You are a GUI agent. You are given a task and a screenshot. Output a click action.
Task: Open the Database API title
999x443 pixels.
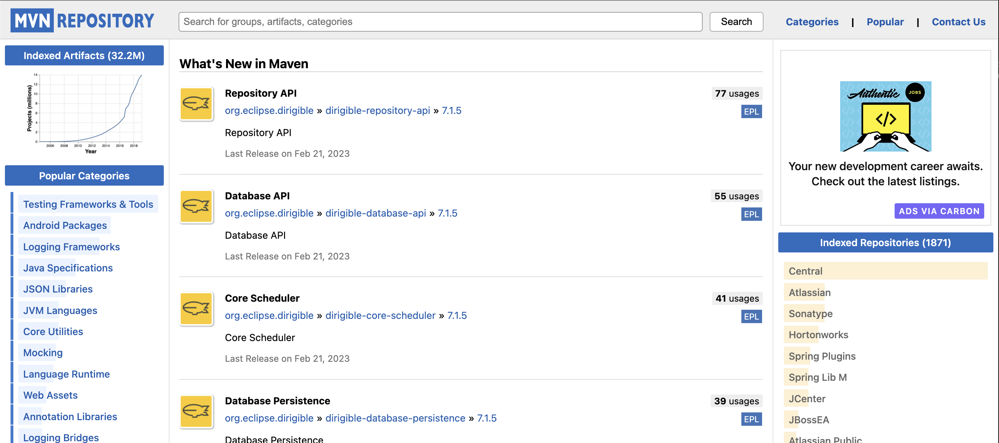coord(257,195)
